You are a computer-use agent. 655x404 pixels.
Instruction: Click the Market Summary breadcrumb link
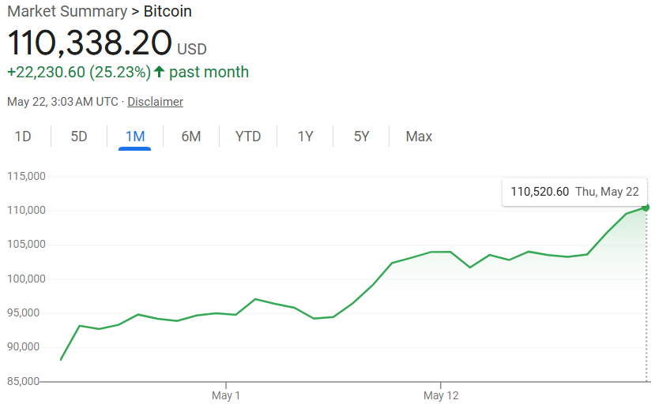click(x=66, y=12)
